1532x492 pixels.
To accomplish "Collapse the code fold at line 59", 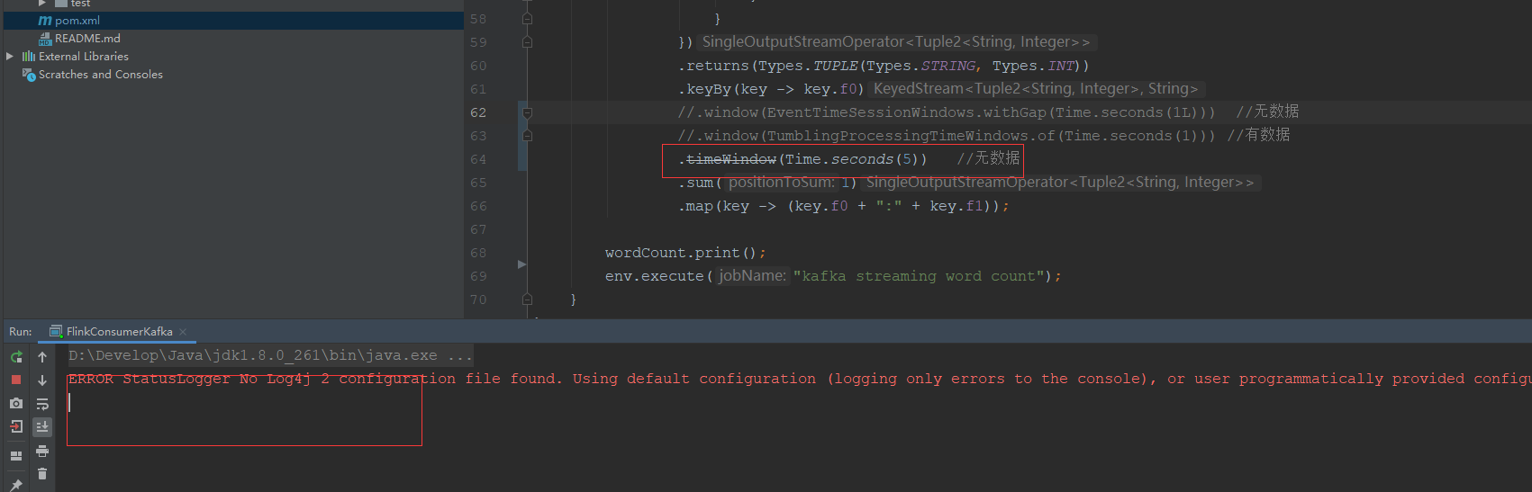I will pyautogui.click(x=528, y=42).
